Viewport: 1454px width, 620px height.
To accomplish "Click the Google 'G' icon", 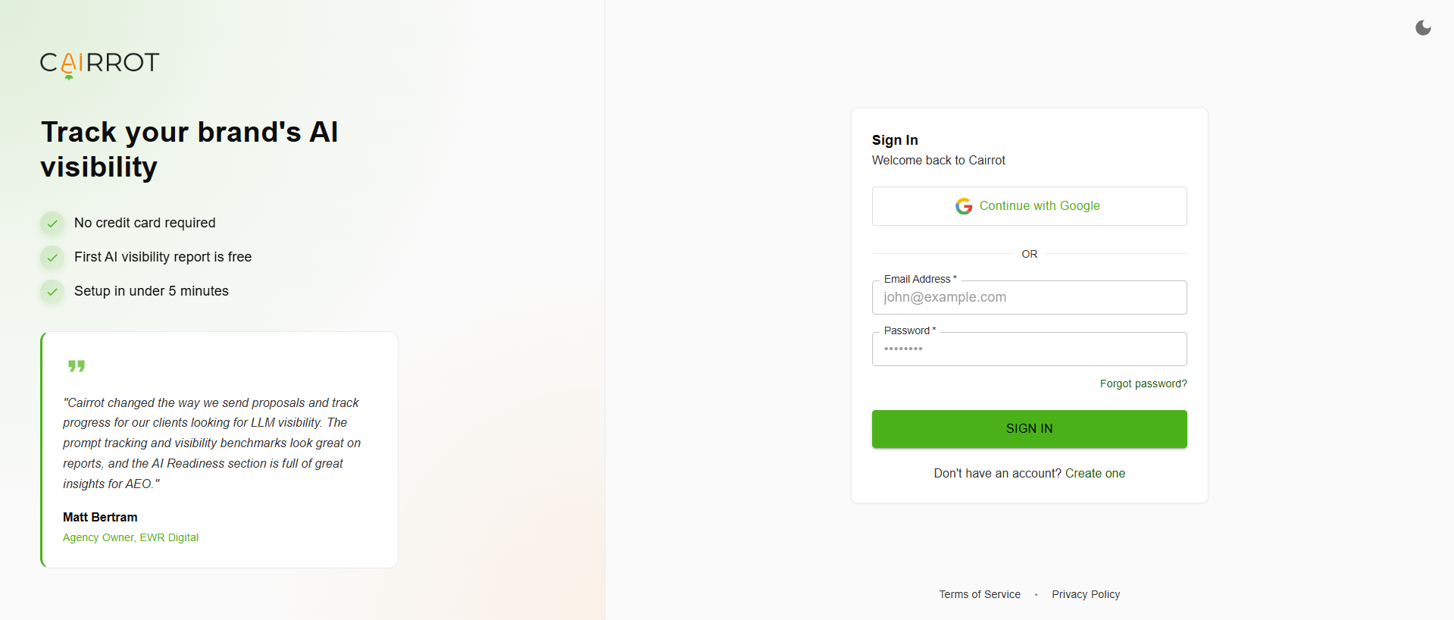I will 963,205.
